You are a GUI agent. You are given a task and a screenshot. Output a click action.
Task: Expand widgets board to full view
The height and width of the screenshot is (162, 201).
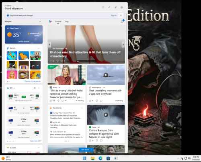coord(109,7)
